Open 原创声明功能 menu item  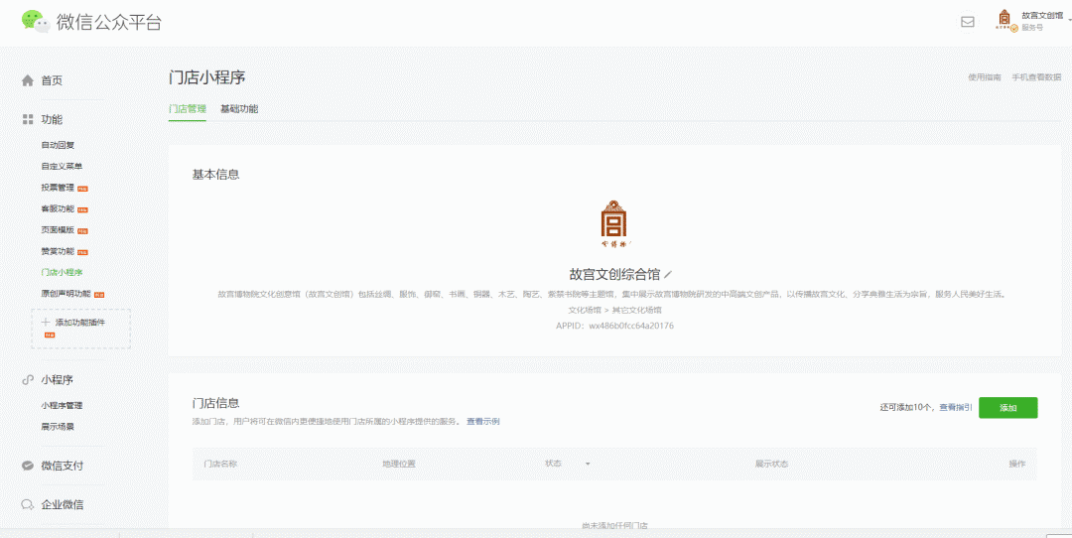(66, 293)
